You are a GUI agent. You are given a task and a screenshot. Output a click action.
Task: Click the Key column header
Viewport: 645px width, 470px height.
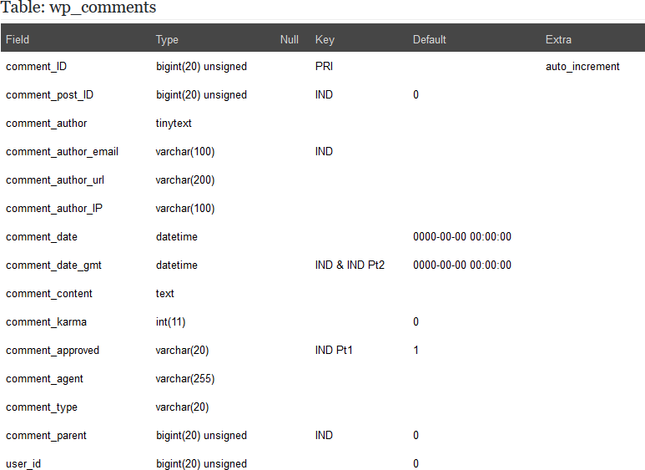click(325, 39)
